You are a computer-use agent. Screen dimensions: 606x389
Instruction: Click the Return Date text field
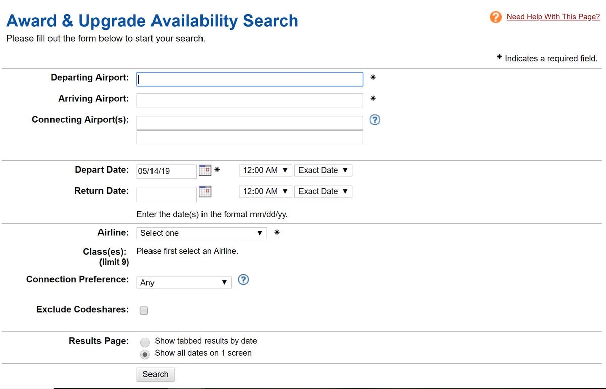(166, 194)
